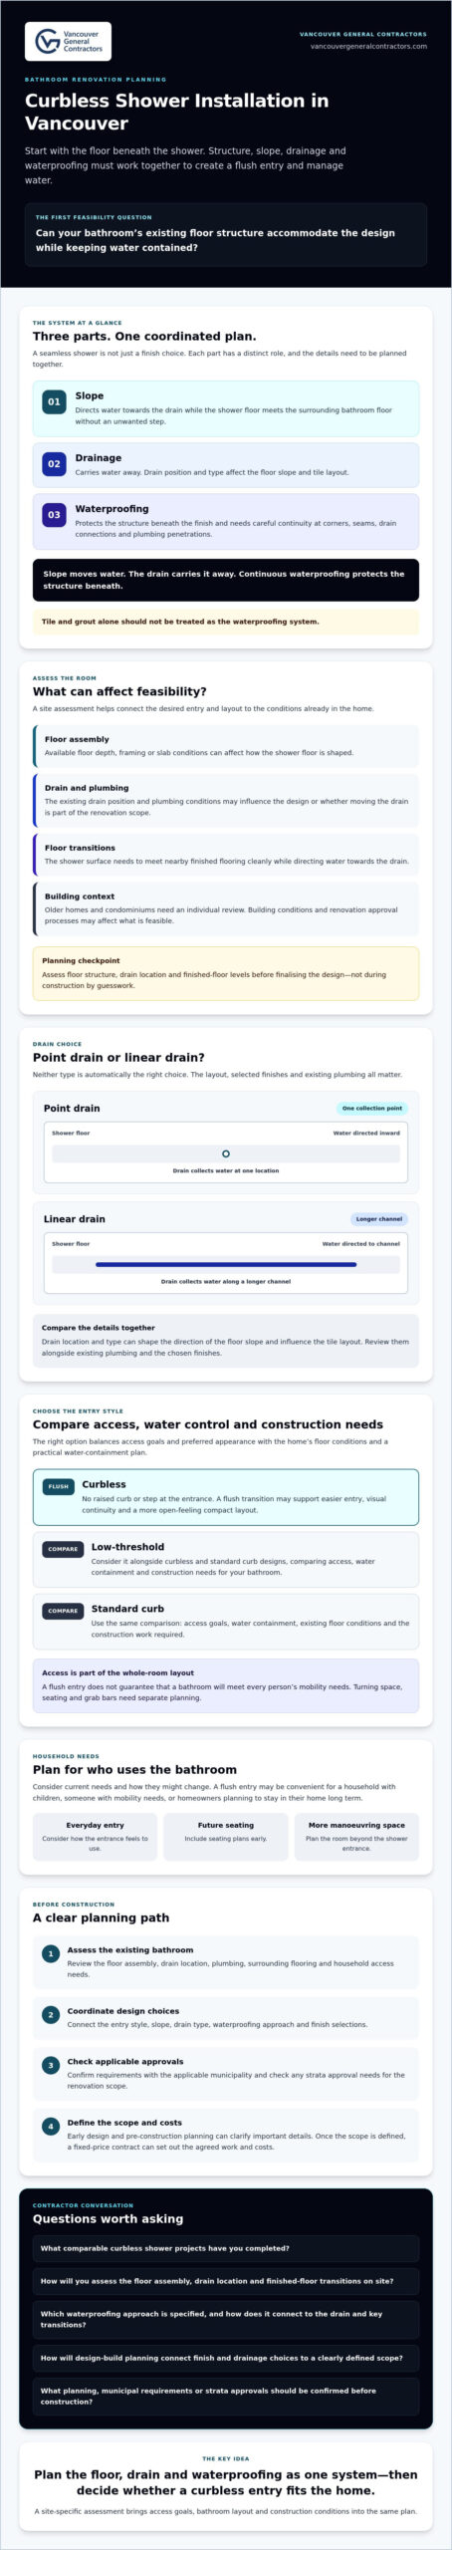Select the point drain circle marker
The height and width of the screenshot is (2550, 452).
(x=226, y=1153)
